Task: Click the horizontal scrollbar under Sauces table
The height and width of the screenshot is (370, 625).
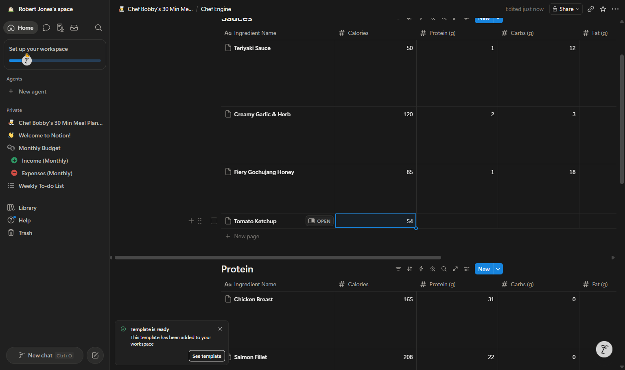Action: [x=278, y=257]
